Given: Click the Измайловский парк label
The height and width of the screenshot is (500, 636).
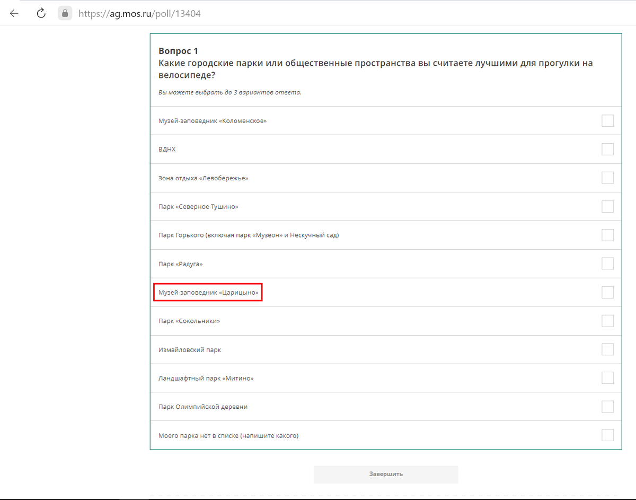Looking at the screenshot, I should (x=190, y=350).
